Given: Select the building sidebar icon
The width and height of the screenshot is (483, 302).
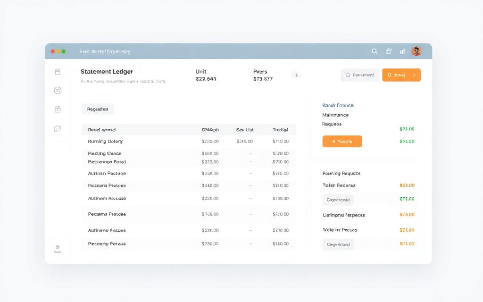Looking at the screenshot, I should [x=58, y=109].
